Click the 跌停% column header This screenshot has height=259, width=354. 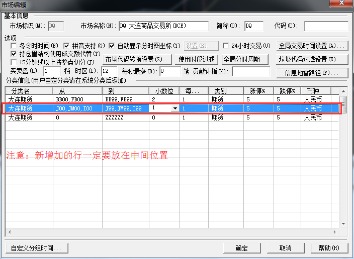(x=288, y=91)
